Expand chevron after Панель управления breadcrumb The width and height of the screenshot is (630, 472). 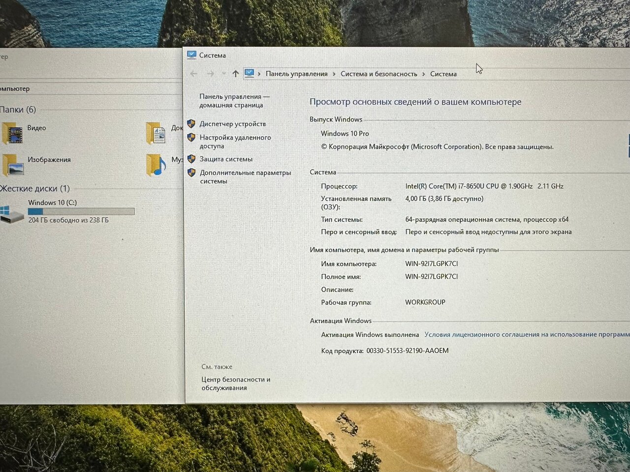[334, 74]
